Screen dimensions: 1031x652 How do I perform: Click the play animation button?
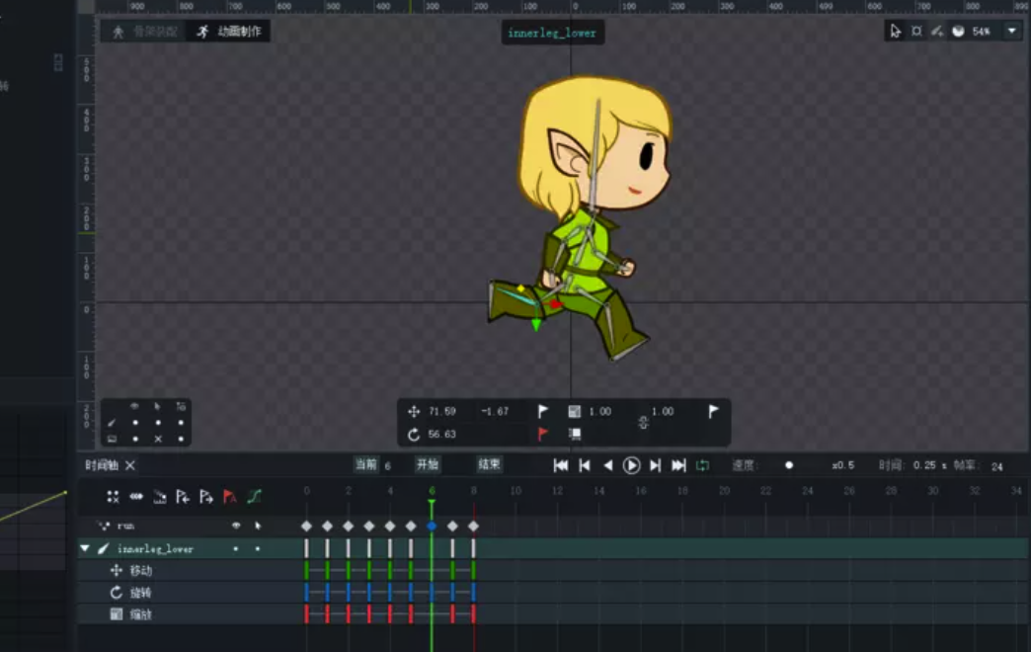point(632,465)
